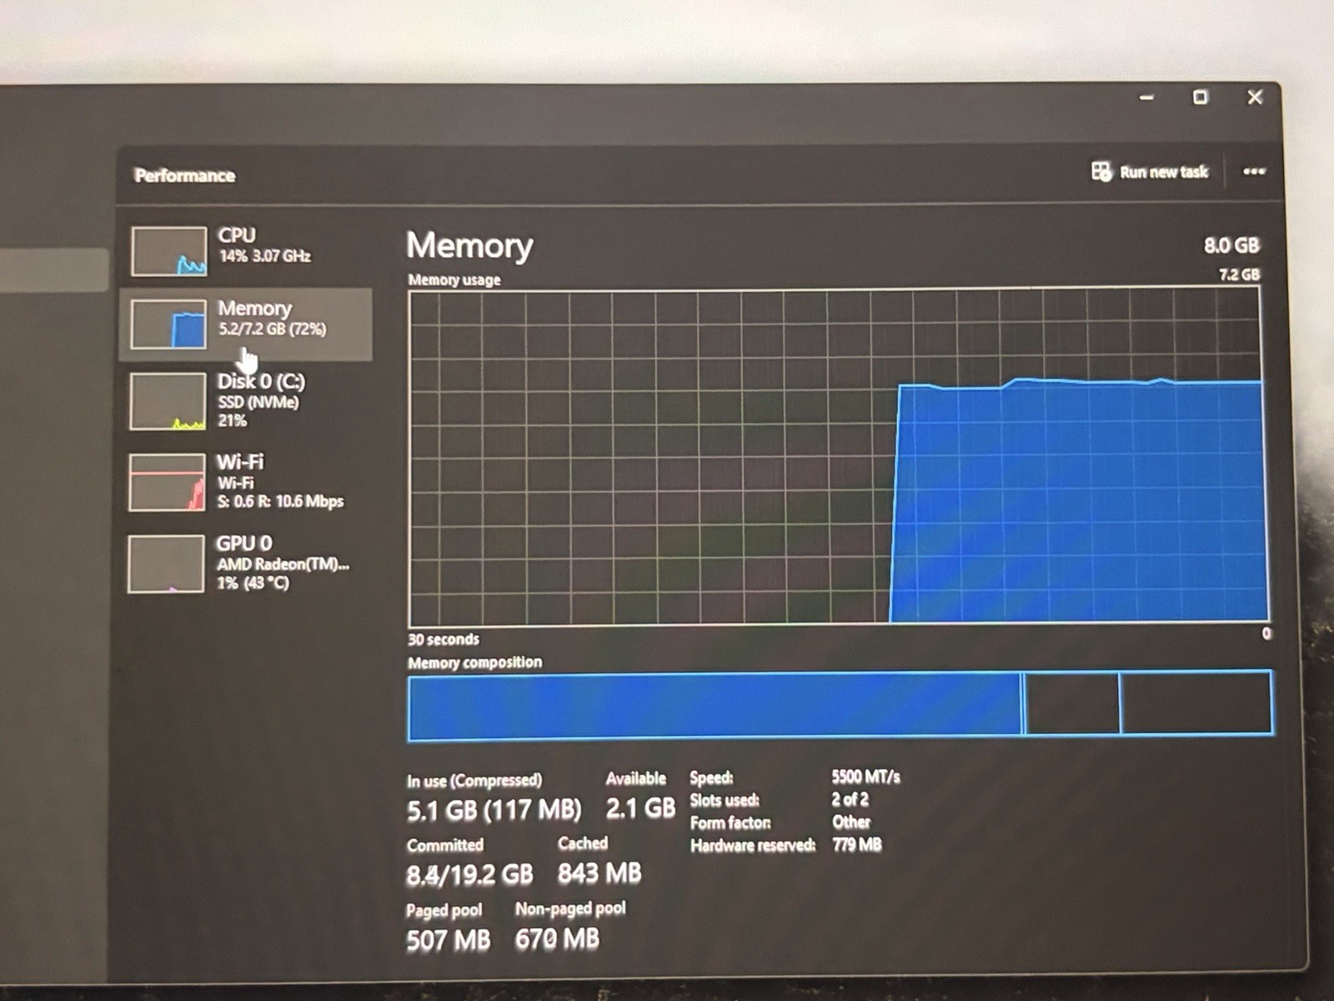Open the CPU performance graph thumbnail
The image size is (1334, 1001).
(x=168, y=250)
